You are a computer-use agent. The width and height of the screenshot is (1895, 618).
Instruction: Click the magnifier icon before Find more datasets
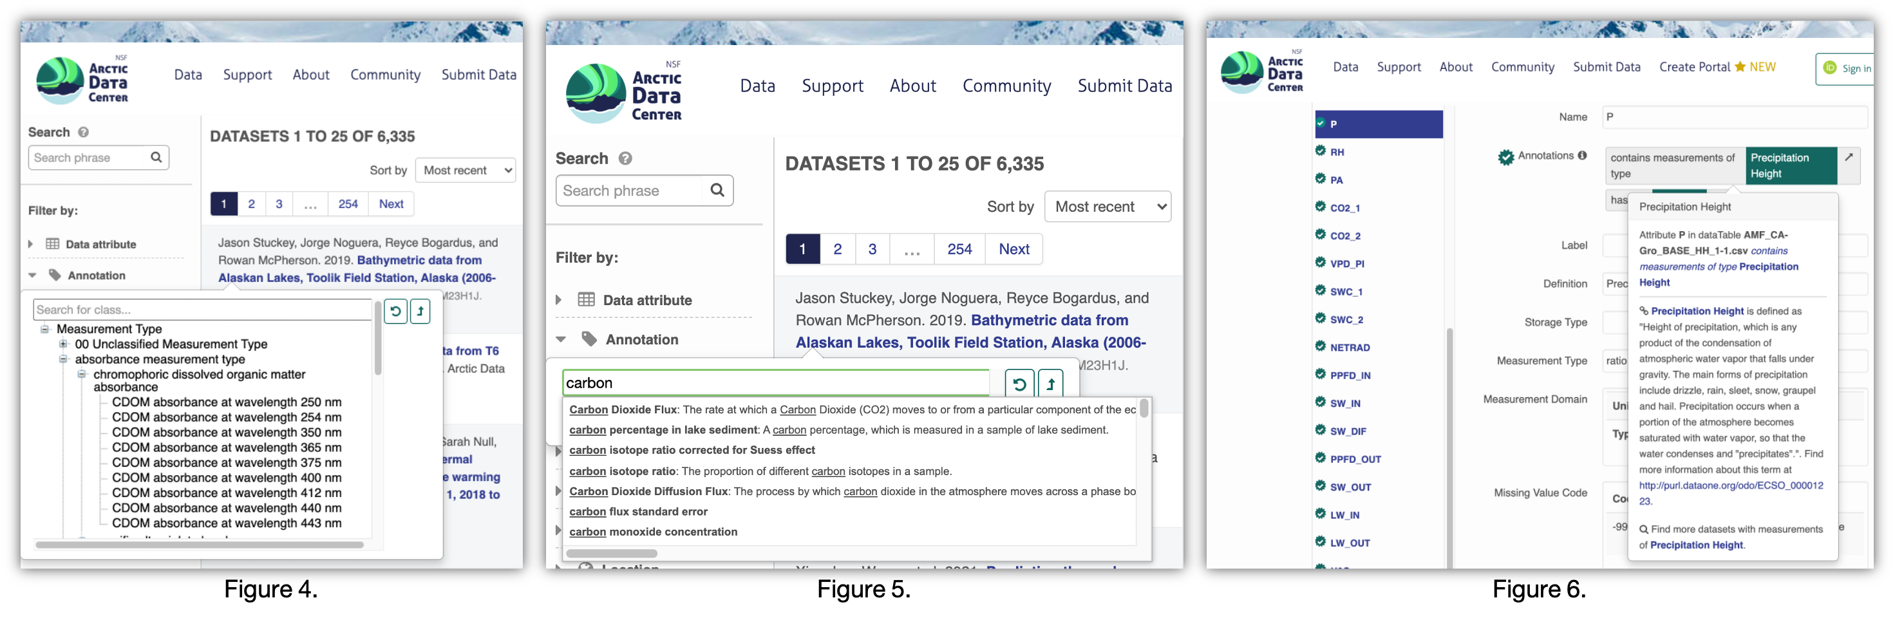click(x=1643, y=529)
